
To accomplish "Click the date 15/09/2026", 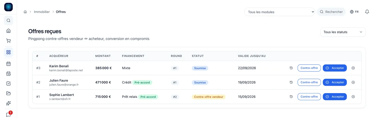I will tap(247, 97).
